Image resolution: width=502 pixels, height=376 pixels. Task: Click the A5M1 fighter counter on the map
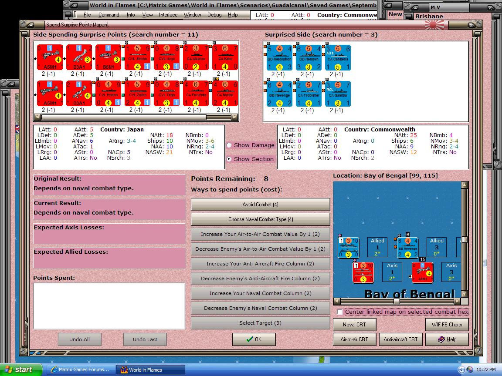[423, 272]
